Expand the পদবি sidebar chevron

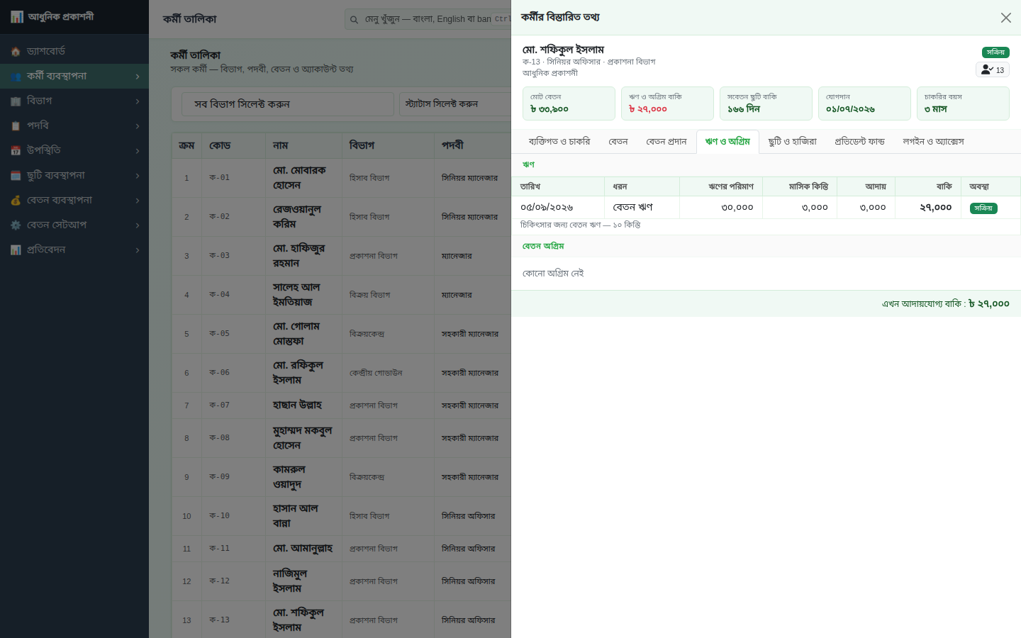138,126
